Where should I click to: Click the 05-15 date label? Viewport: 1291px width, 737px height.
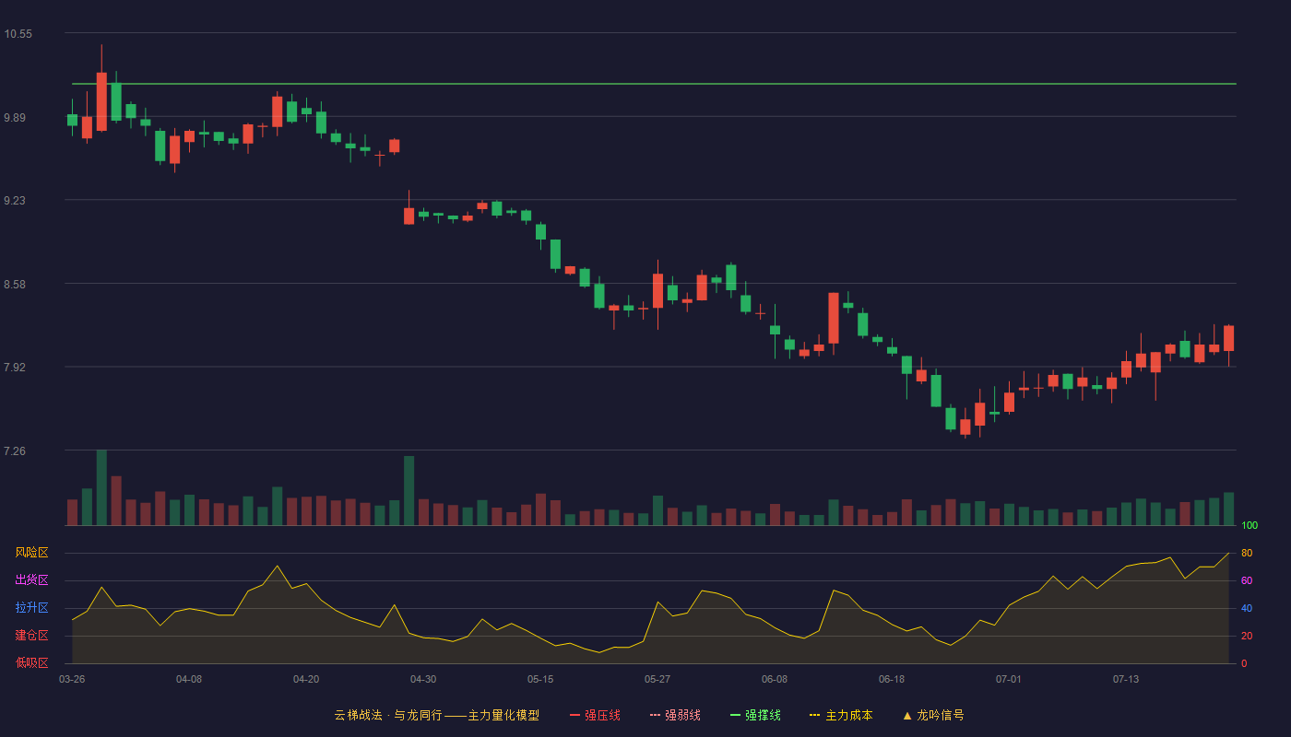(x=540, y=679)
